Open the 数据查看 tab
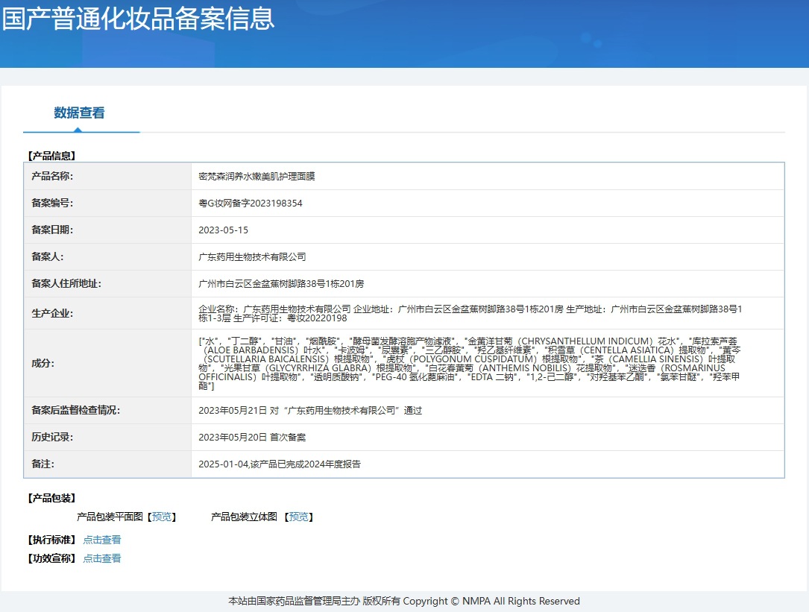Screen dimensions: 809x612 pyautogui.click(x=79, y=113)
